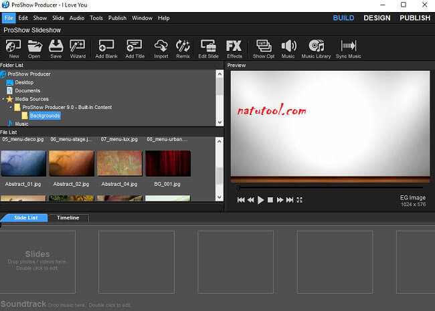Image resolution: width=435 pixels, height=311 pixels.
Task: Jump to start of preview
Action: click(241, 200)
